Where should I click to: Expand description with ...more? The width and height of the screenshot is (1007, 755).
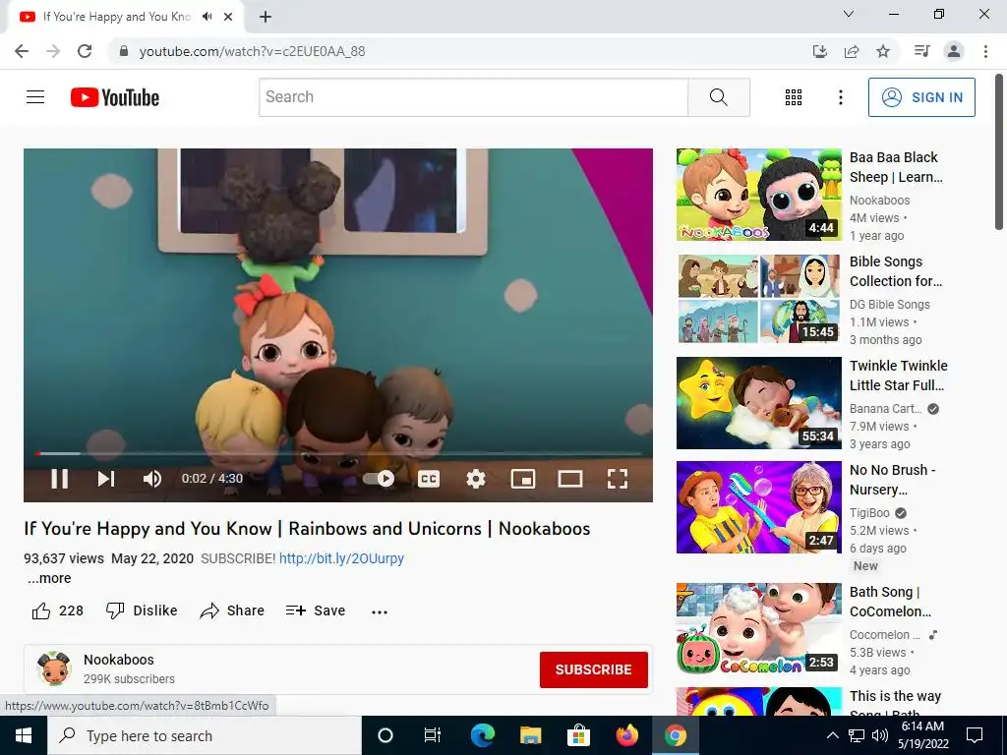pyautogui.click(x=49, y=578)
